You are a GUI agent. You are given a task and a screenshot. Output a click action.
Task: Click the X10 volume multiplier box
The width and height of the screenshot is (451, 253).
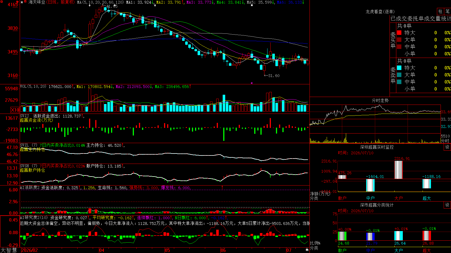pos(15,110)
